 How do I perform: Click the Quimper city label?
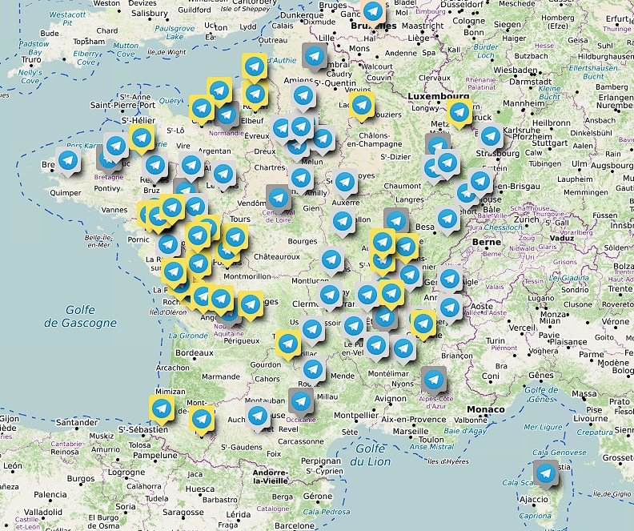tap(66, 193)
